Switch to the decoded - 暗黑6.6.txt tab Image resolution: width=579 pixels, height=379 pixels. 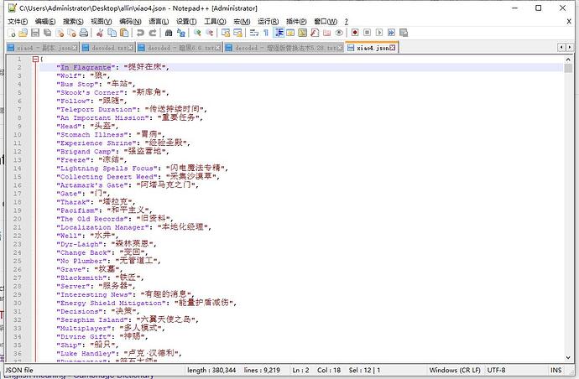tap(180, 48)
